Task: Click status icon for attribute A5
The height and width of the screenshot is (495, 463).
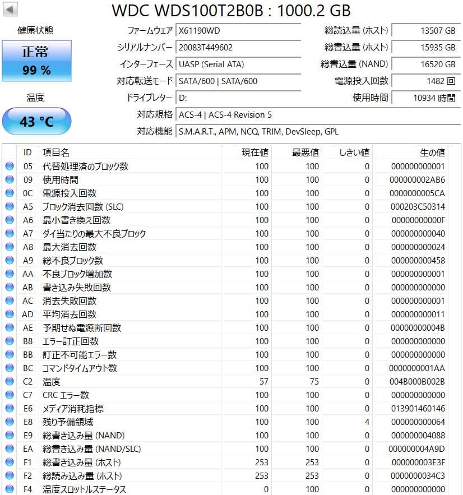Action: click(10, 206)
